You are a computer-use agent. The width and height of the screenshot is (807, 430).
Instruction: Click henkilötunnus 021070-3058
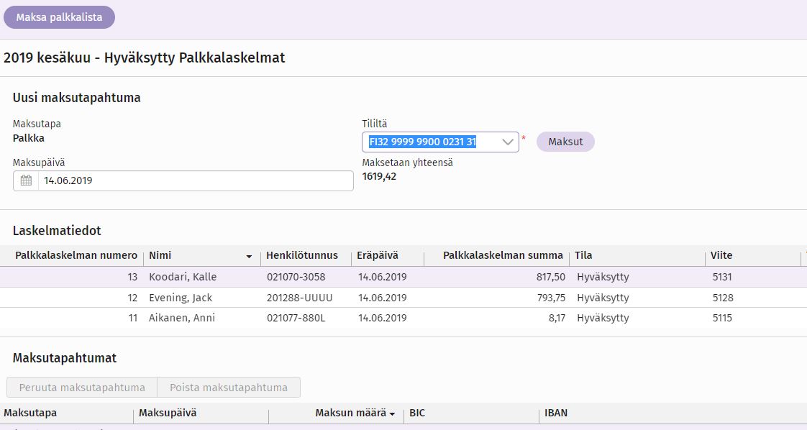click(x=296, y=277)
